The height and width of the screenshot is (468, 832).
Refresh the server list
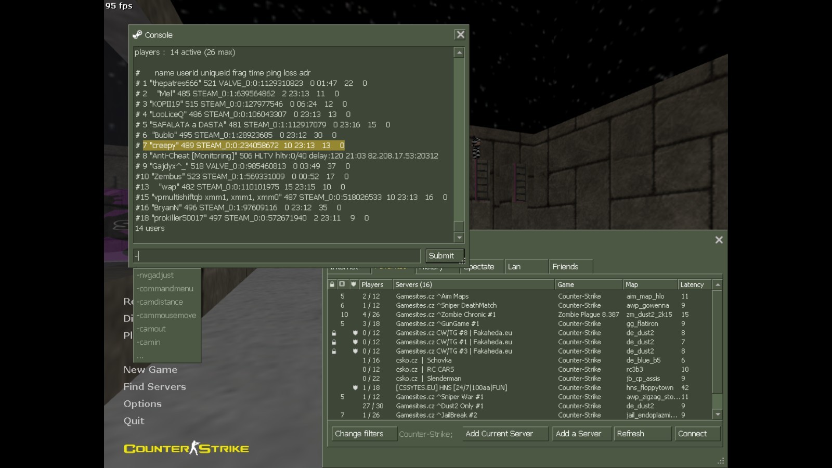pos(642,434)
